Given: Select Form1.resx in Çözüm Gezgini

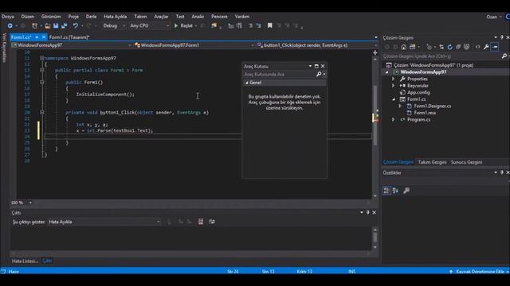Looking at the screenshot, I should 425,113.
